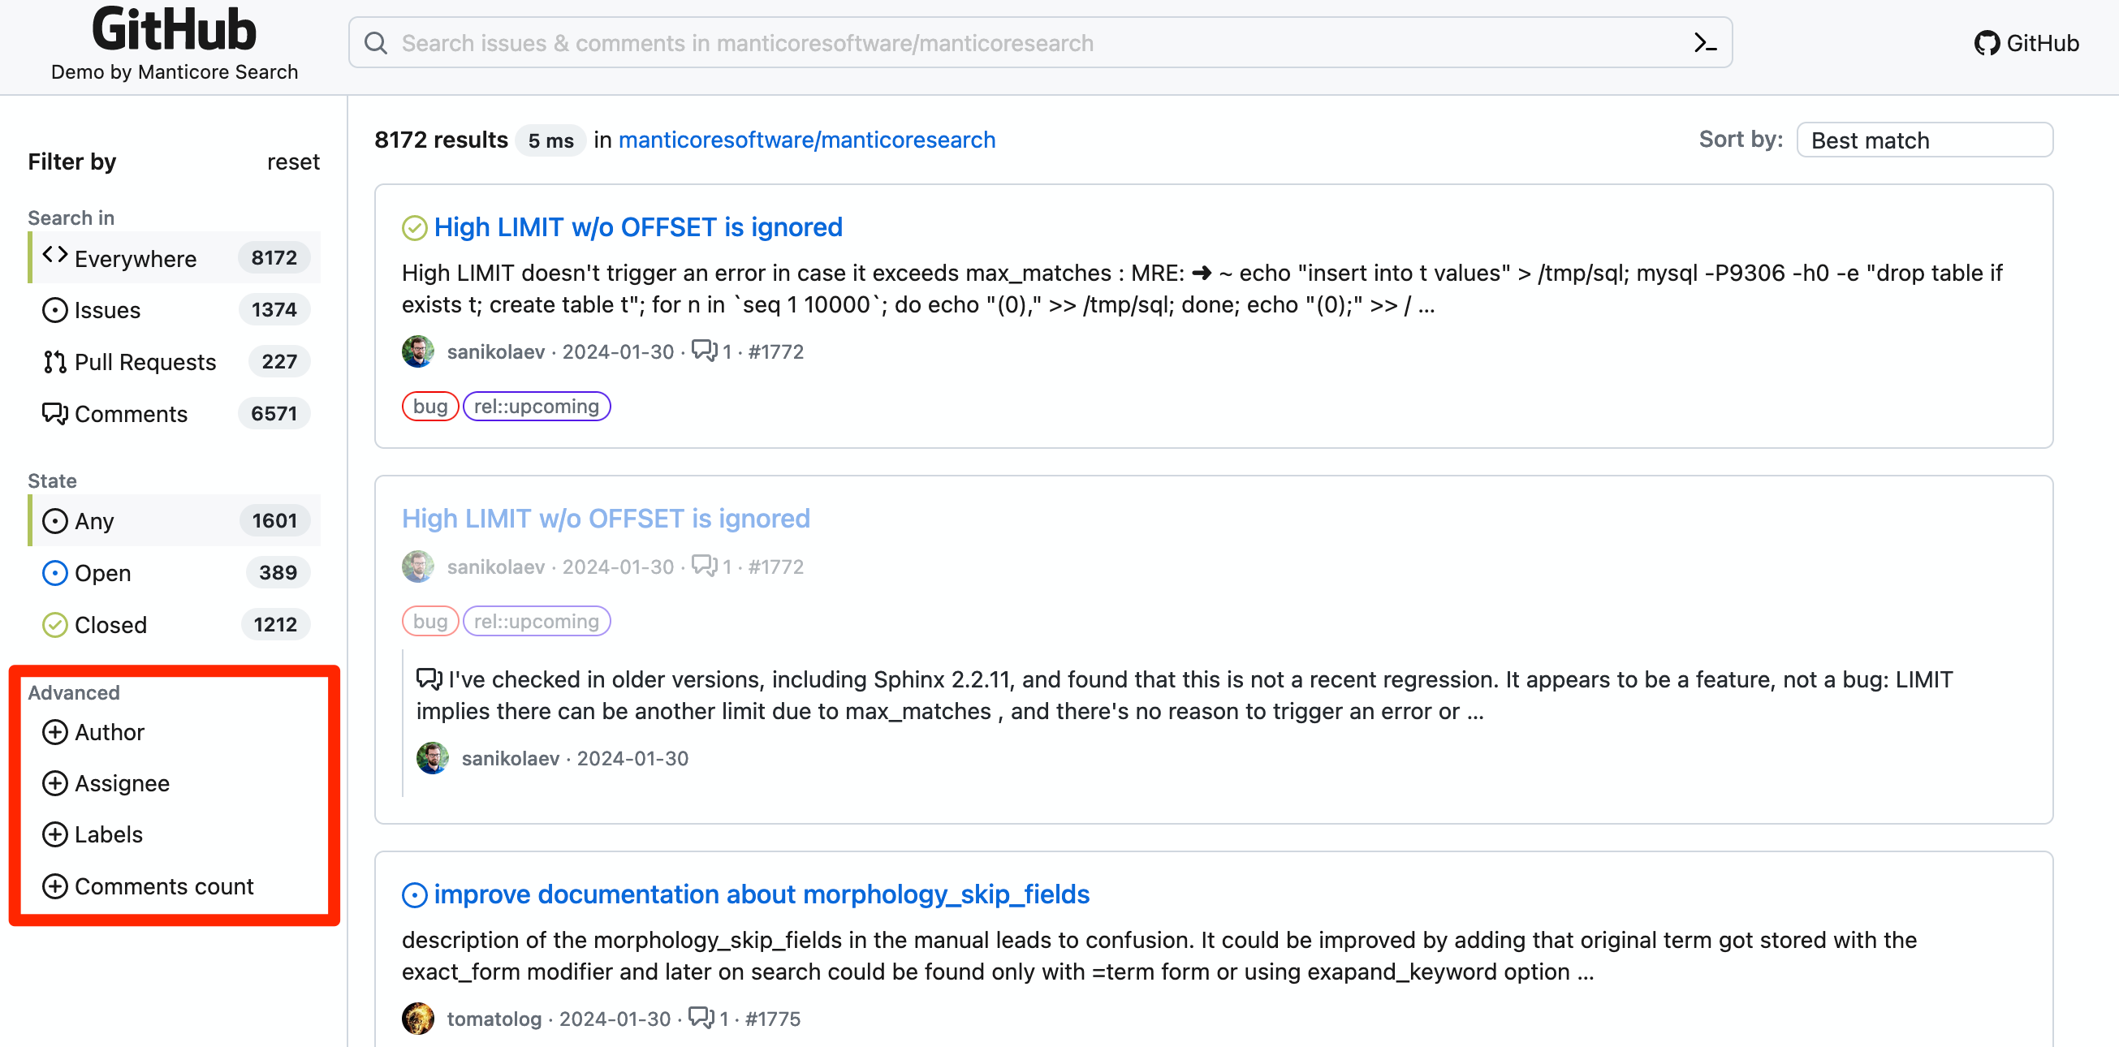
Task: Click the closed check icon beside first issue title
Action: (415, 228)
